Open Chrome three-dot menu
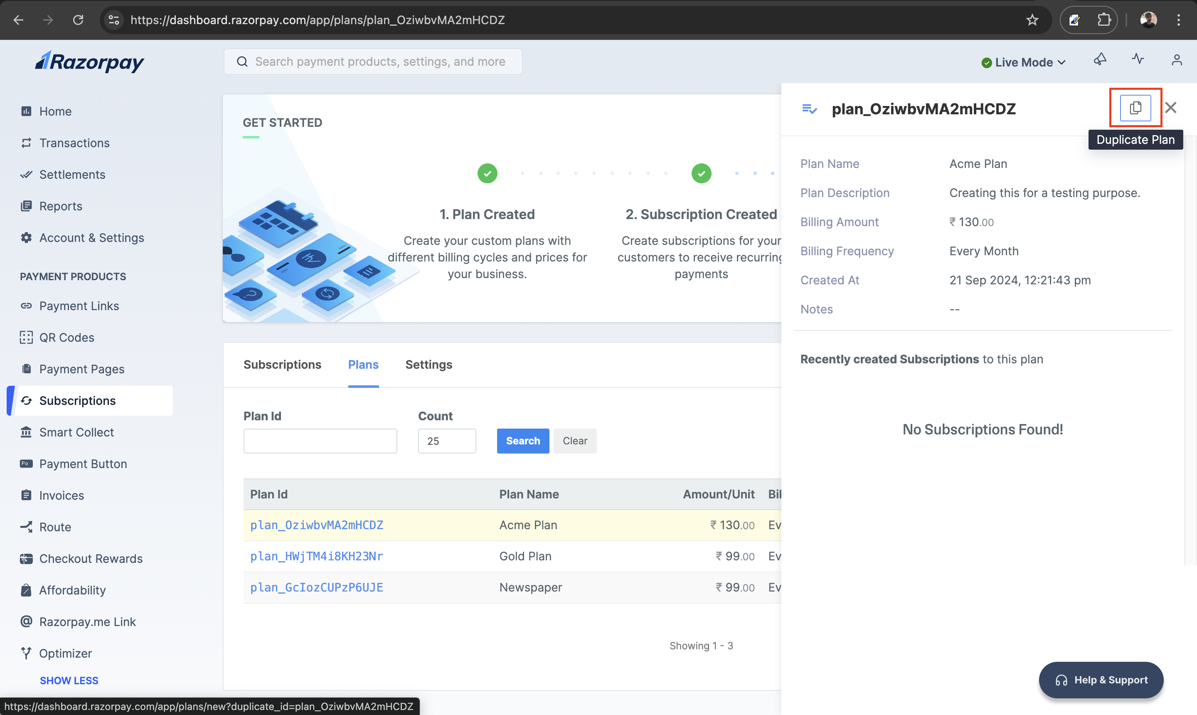The height and width of the screenshot is (715, 1197). pyautogui.click(x=1178, y=20)
